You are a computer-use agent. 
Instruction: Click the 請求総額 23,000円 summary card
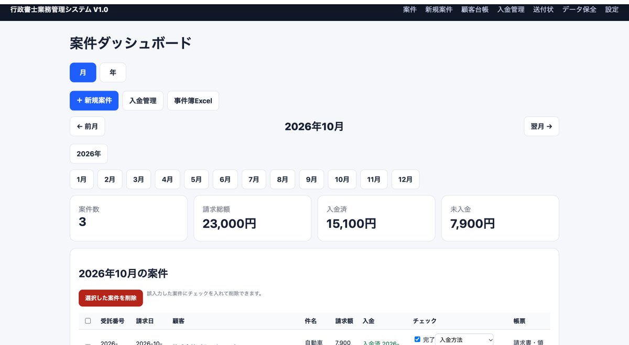[253, 218]
